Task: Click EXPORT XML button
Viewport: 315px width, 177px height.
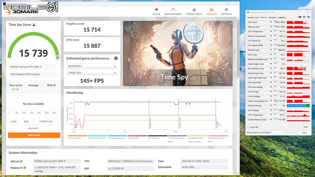Action: (x=46, y=122)
